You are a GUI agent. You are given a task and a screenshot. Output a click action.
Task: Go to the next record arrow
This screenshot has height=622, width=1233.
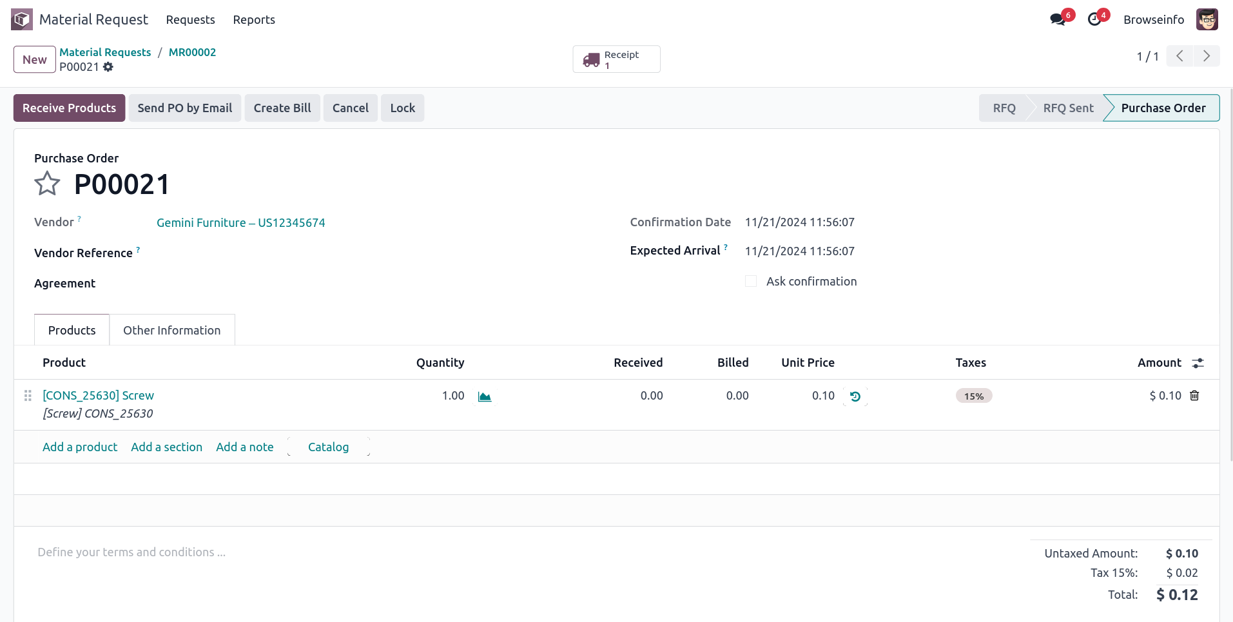pos(1206,56)
